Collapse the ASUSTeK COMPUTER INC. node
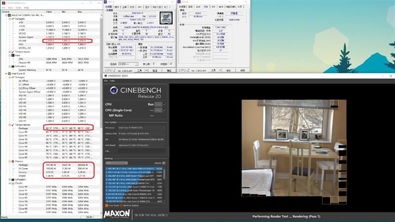Image resolution: width=395 pixels, height=222 pixels. [6, 15]
